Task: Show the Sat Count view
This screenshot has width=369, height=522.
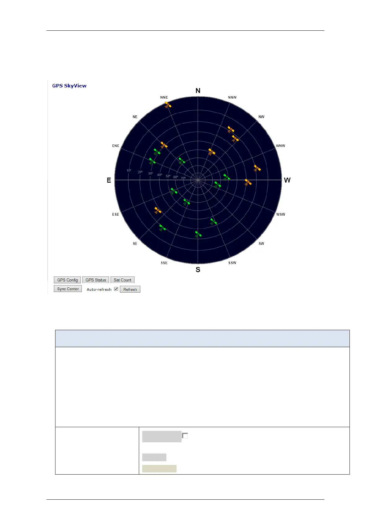Action: pyautogui.click(x=122, y=280)
